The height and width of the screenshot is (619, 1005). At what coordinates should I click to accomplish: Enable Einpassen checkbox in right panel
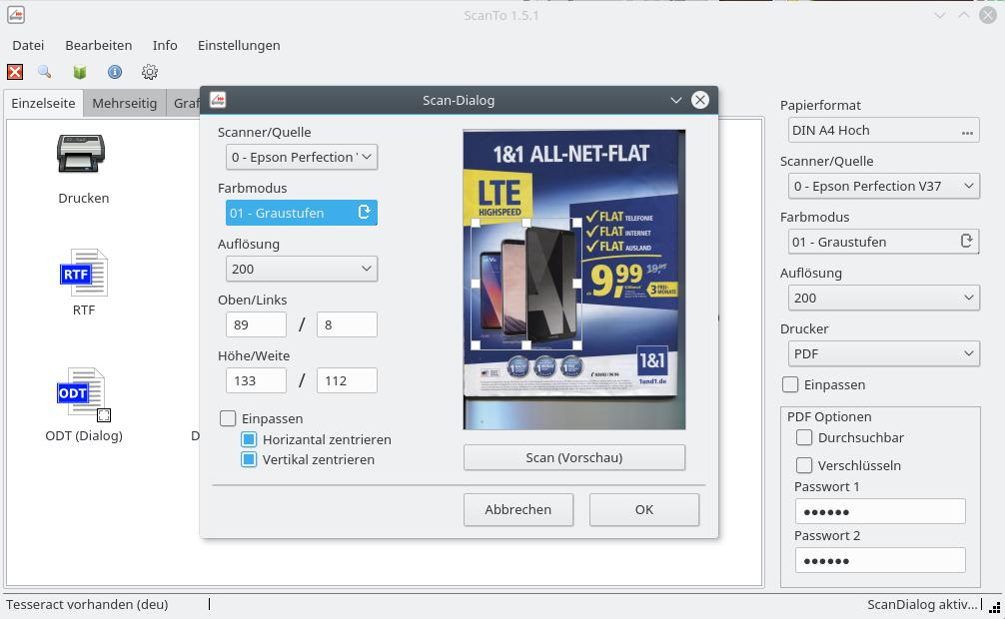(790, 384)
